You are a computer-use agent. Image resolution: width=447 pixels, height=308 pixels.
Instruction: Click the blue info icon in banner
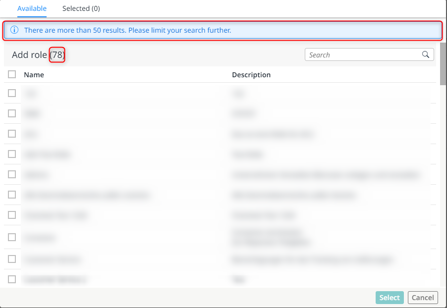14,30
